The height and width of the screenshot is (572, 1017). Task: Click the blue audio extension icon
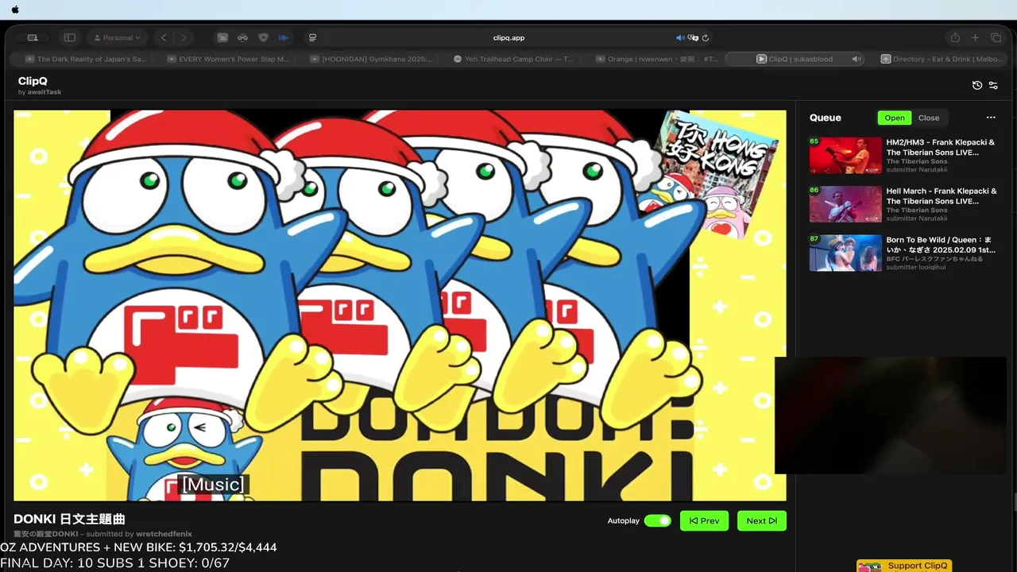[284, 37]
